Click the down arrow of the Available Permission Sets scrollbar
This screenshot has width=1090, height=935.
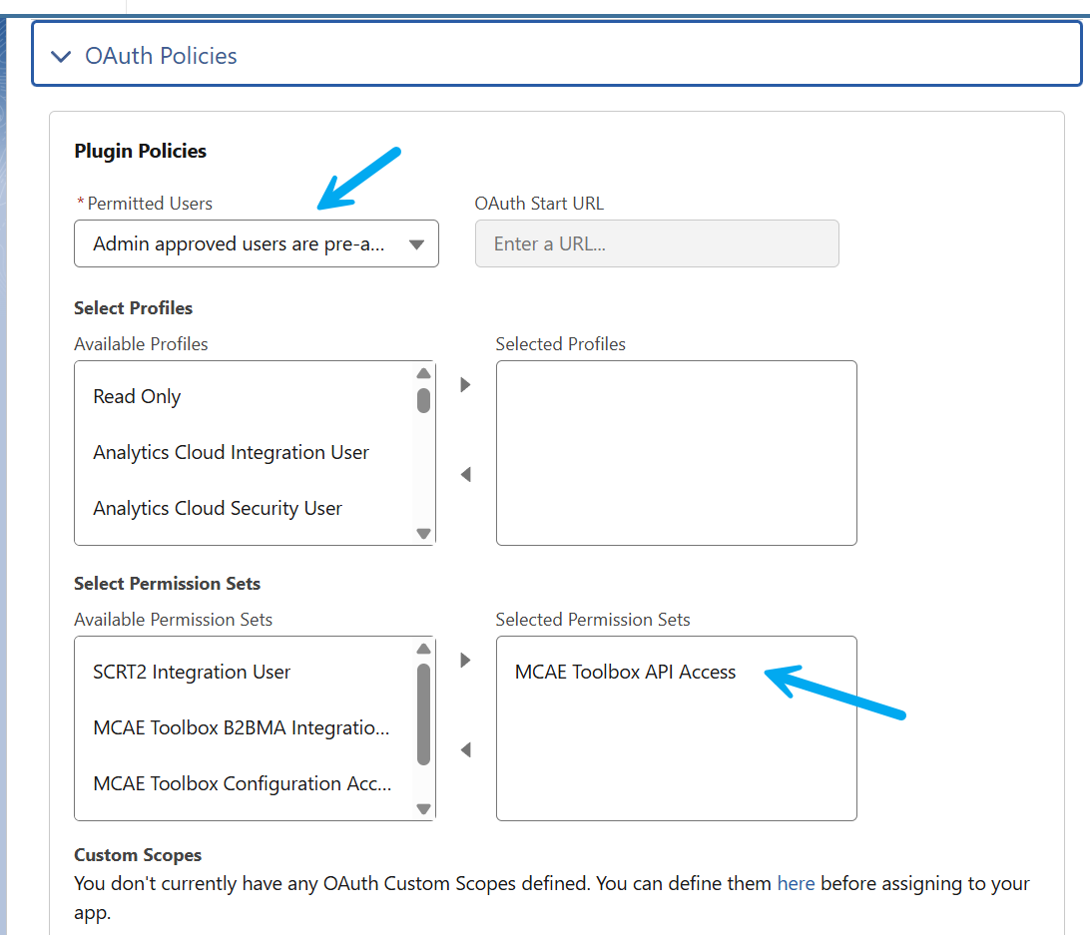pos(423,808)
